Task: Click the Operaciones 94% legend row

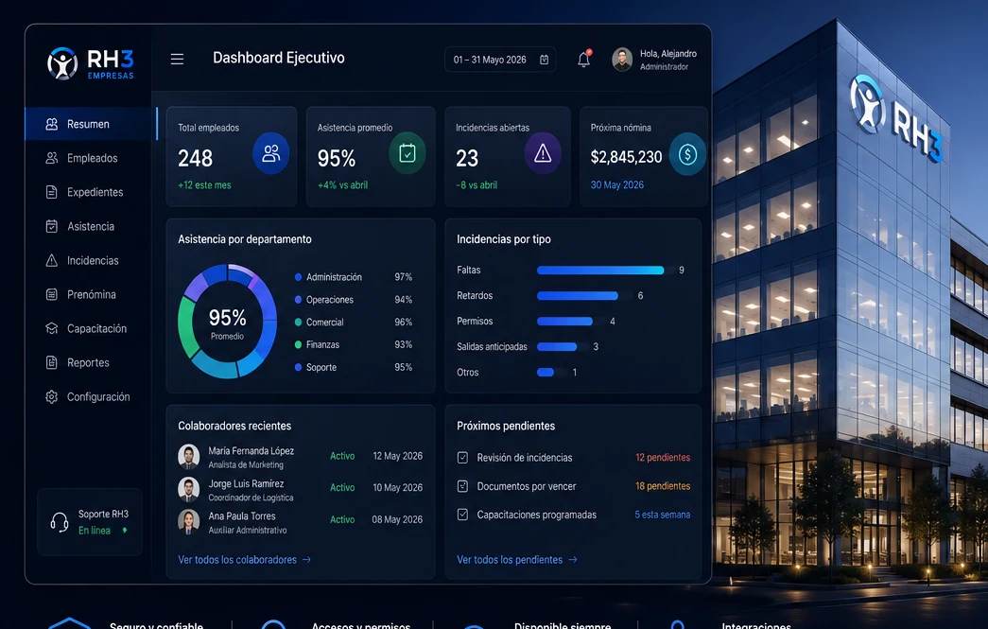Action: 354,300
